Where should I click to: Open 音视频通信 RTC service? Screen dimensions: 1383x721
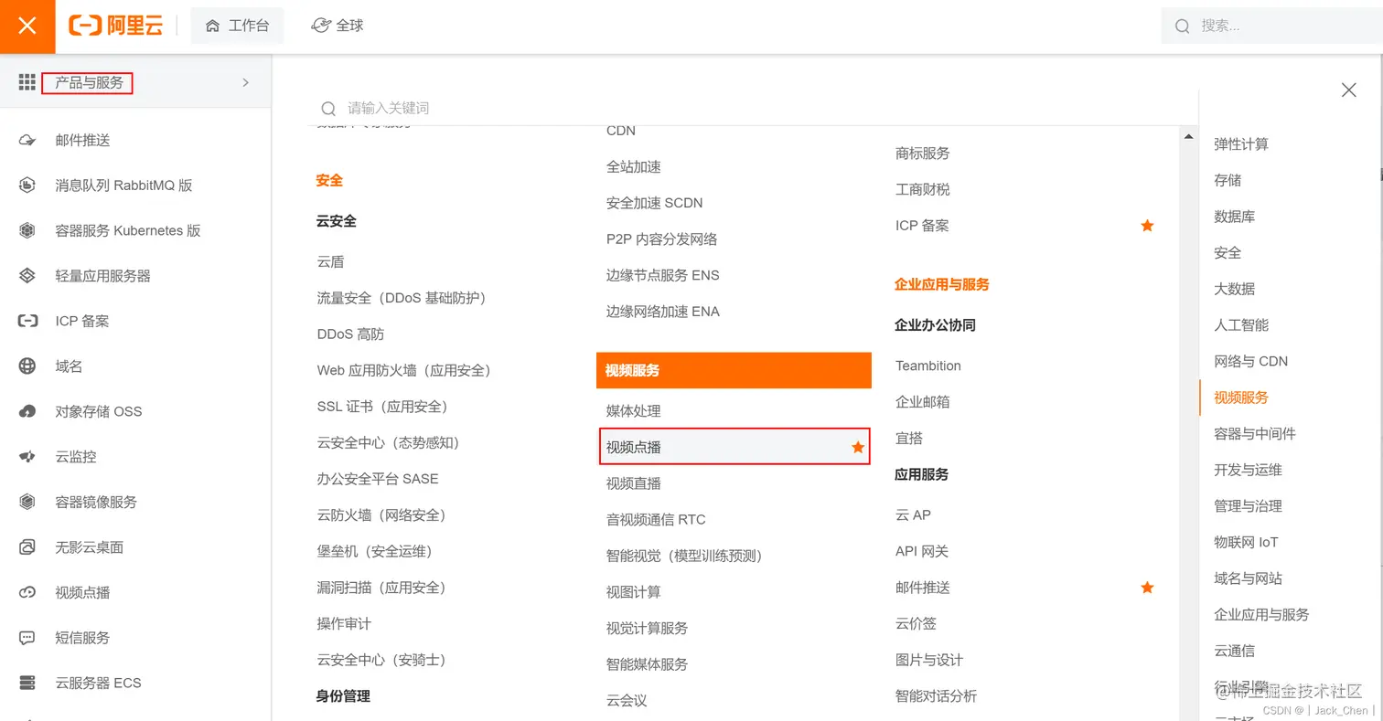656,519
